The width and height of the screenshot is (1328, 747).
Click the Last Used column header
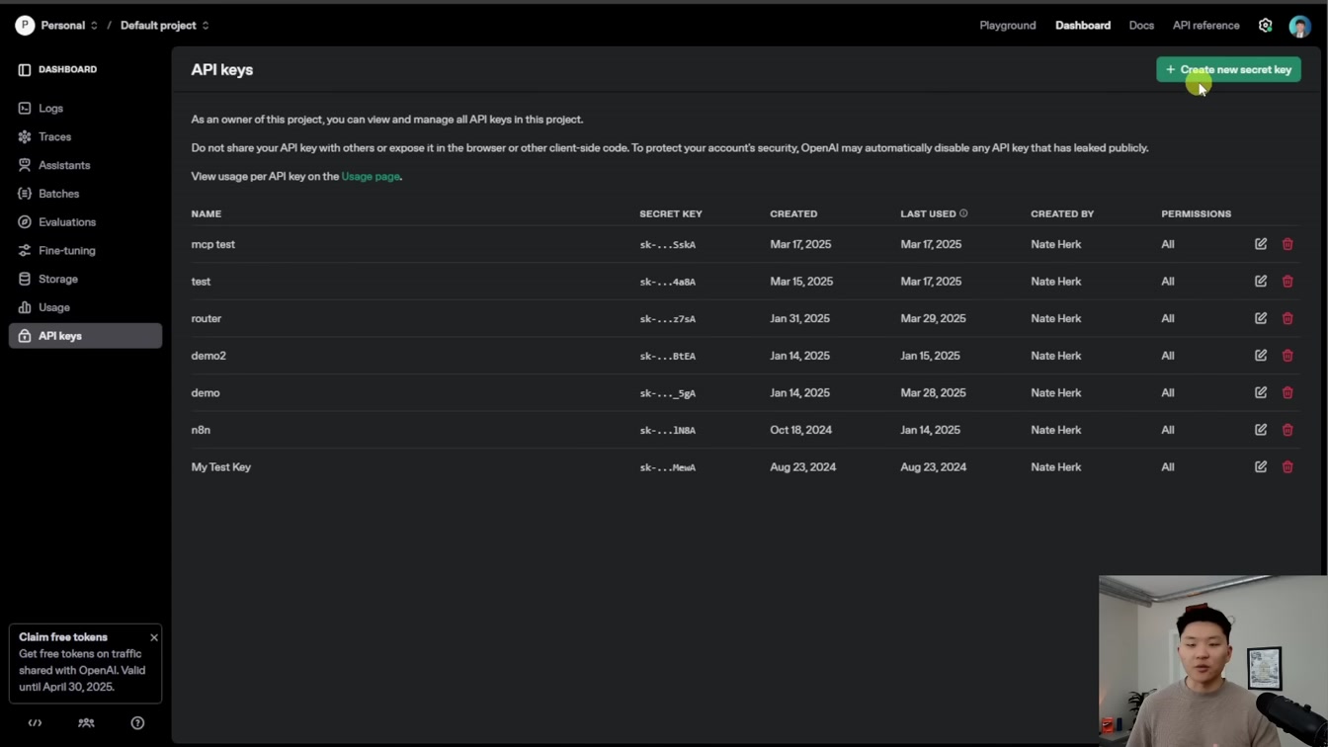pyautogui.click(x=928, y=213)
